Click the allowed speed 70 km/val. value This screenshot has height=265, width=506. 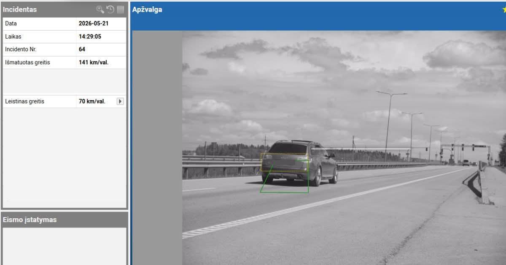point(92,101)
